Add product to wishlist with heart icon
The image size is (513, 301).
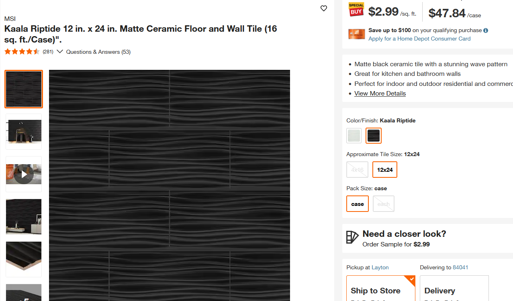click(323, 8)
